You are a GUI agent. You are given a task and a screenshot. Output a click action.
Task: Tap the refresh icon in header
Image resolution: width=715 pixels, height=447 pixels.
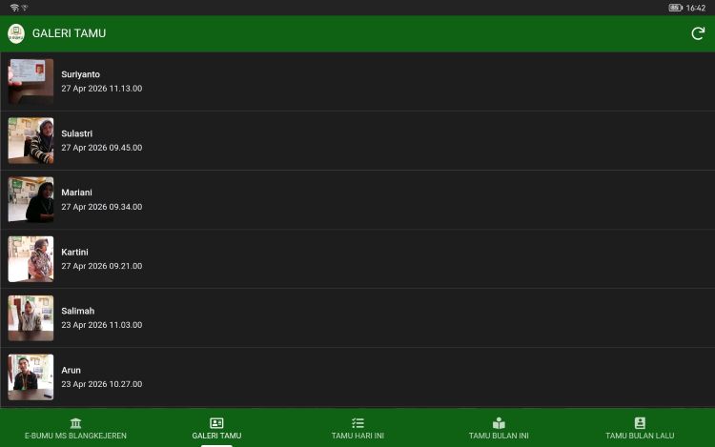(698, 33)
